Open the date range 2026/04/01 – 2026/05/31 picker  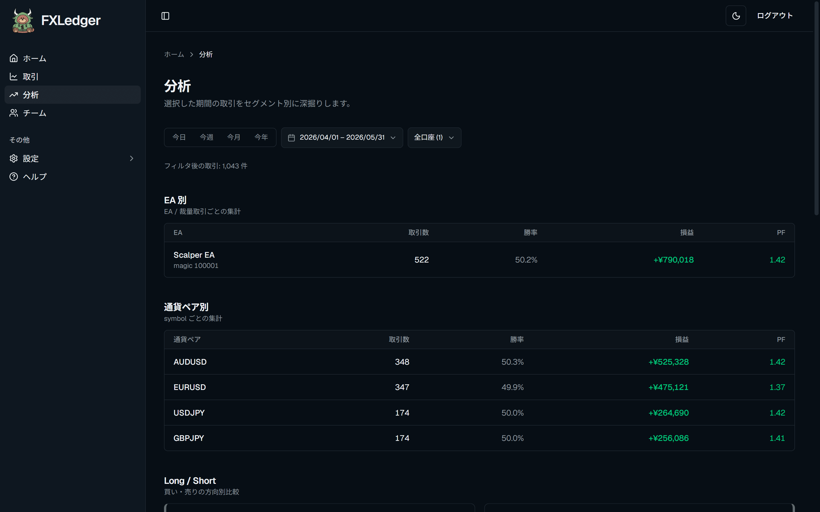(342, 137)
